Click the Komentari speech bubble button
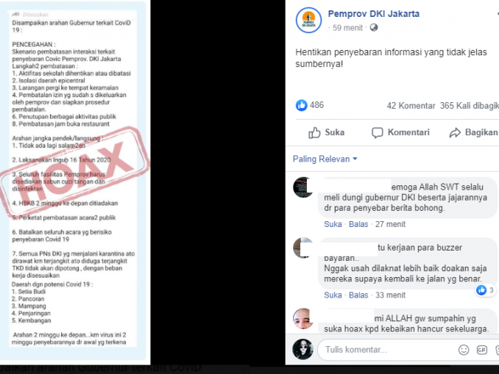The width and height of the screenshot is (499, 374). coord(400,132)
